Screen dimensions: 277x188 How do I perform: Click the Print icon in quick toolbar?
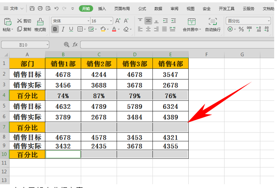coord(40,8)
